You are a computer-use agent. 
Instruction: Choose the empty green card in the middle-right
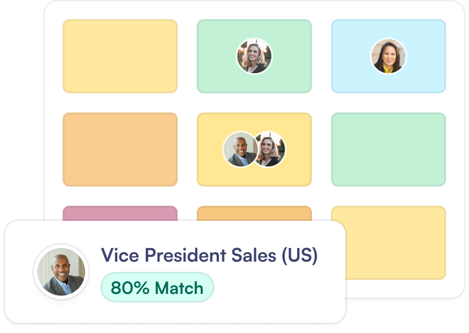[388, 150]
